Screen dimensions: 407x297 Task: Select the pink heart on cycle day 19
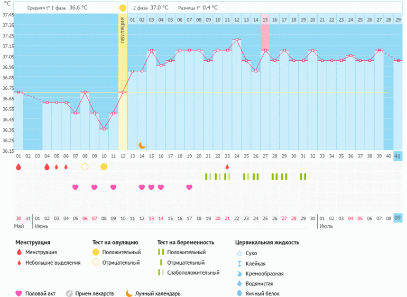point(189,187)
